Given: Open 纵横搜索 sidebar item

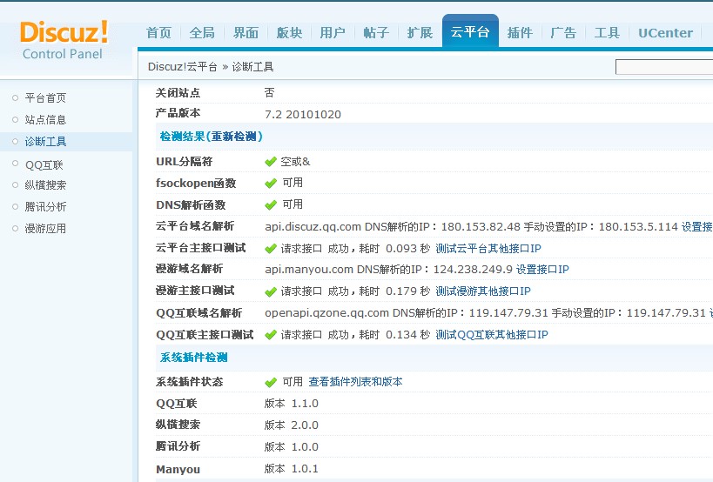Looking at the screenshot, I should [45, 185].
